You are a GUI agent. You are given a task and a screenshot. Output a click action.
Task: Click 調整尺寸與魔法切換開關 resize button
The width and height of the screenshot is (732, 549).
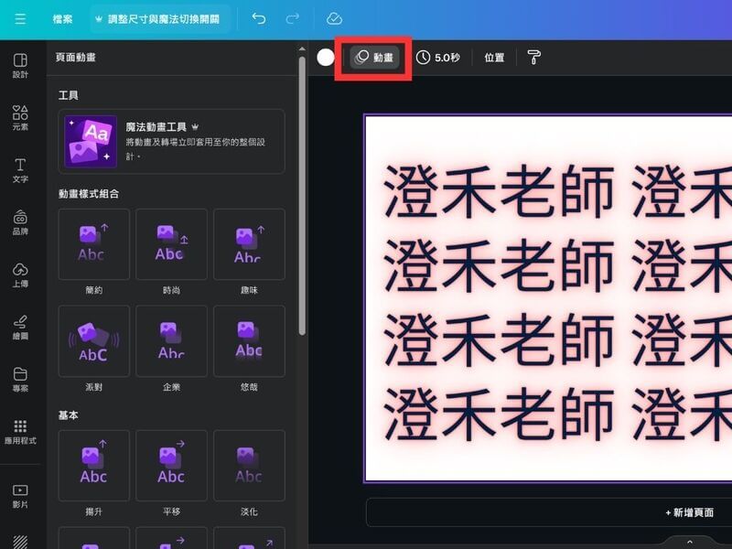160,18
